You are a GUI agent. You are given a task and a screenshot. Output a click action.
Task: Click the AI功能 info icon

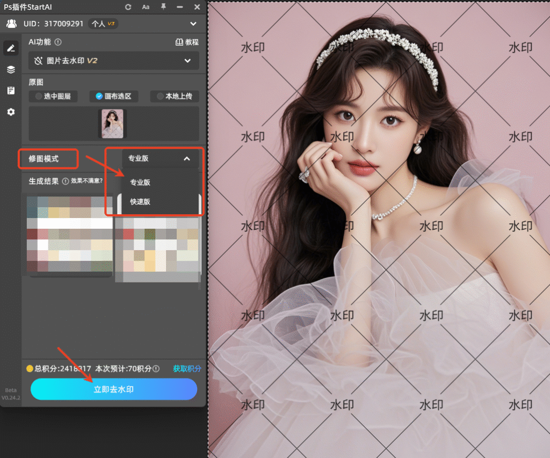[58, 42]
